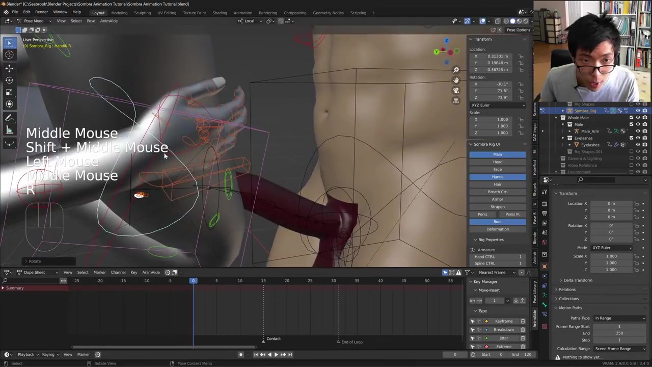Select the Move tool in the toolbar

point(9,68)
